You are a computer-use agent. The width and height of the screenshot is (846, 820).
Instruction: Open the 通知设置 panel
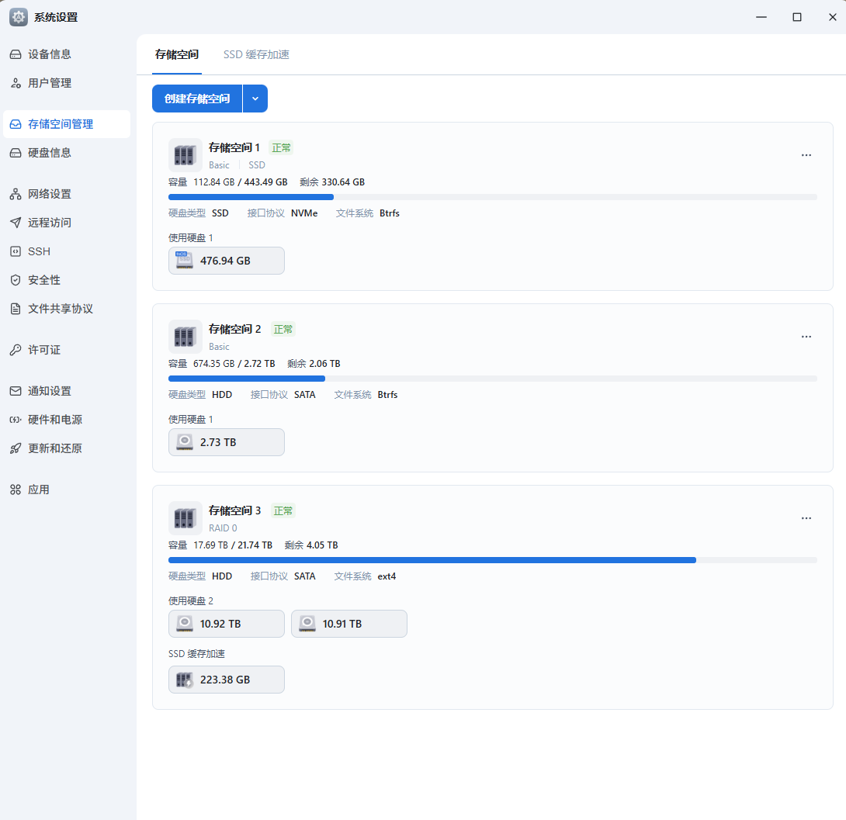51,391
